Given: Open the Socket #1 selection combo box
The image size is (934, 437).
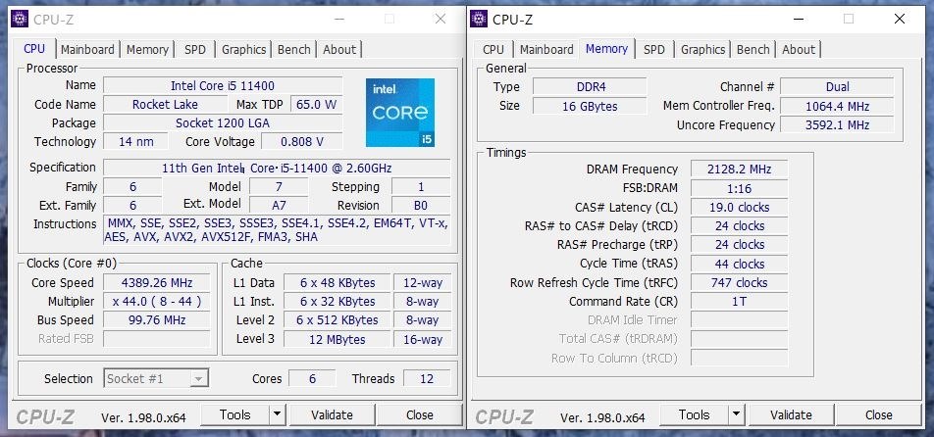Looking at the screenshot, I should coord(156,378).
